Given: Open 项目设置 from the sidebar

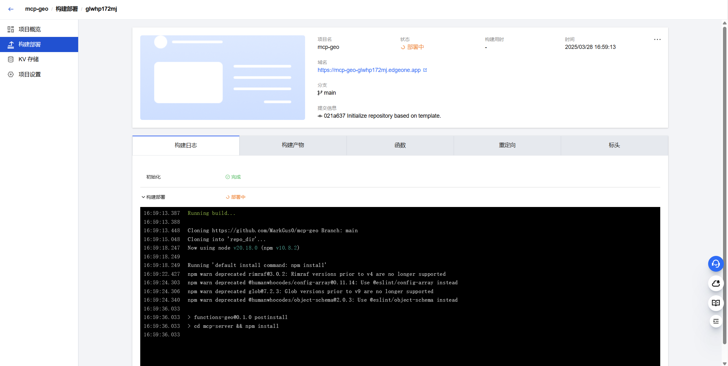Looking at the screenshot, I should click(29, 74).
